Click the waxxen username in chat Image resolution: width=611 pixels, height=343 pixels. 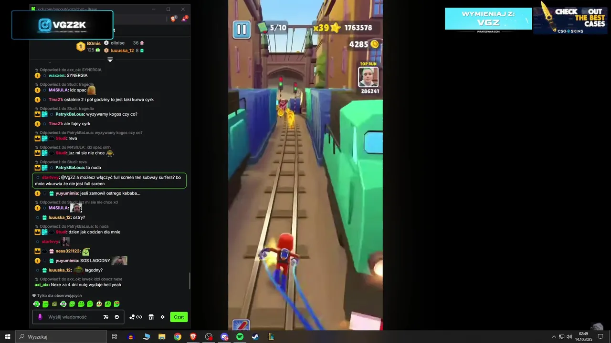(56, 75)
